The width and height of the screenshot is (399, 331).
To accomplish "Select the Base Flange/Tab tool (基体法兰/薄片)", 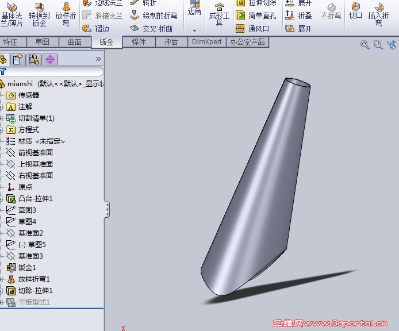I will pos(11,14).
